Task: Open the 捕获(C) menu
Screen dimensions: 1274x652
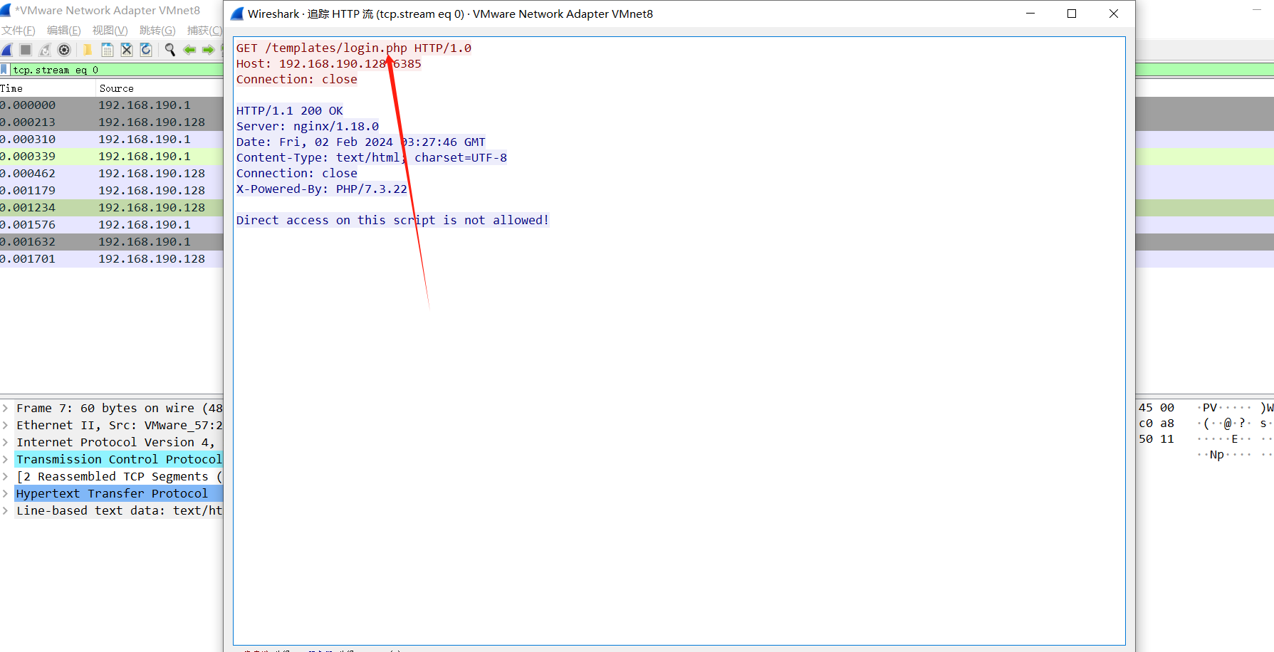Action: 204,31
